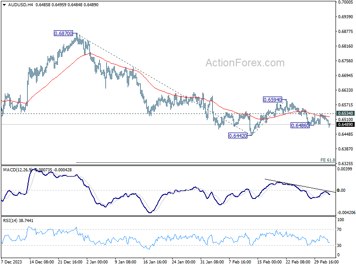Click the 7 Dec 2023 date label
Screen dimensions: 356x267
click(x=12, y=262)
